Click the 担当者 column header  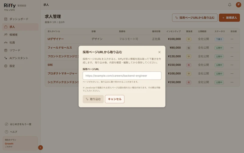point(234,32)
